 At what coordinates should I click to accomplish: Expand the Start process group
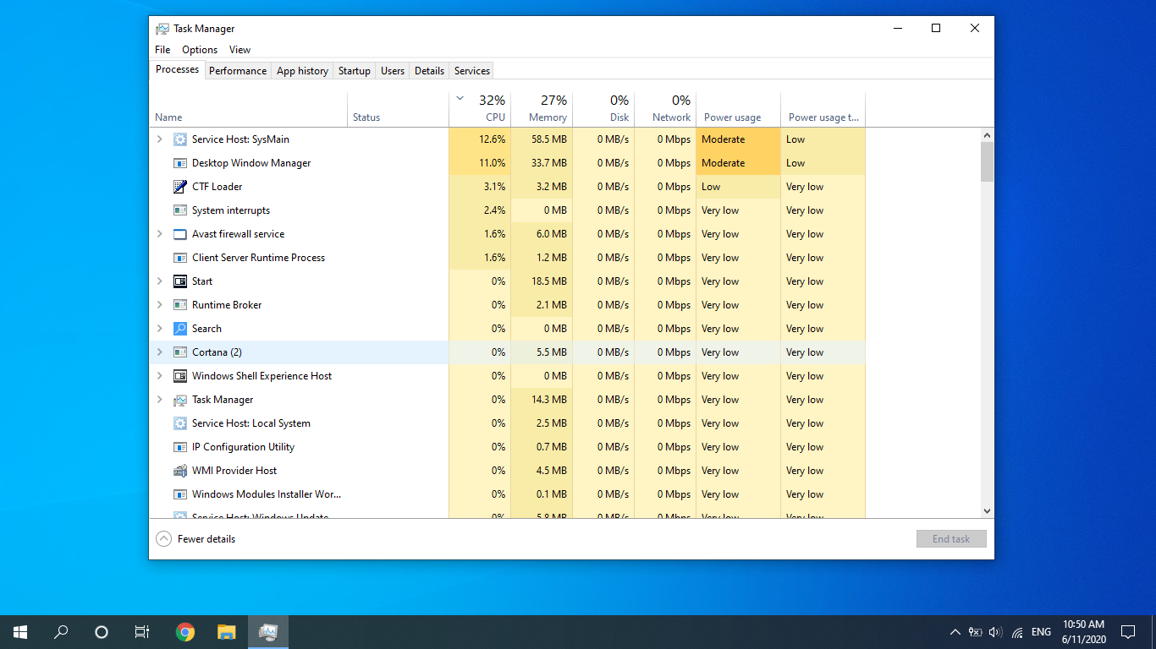160,281
